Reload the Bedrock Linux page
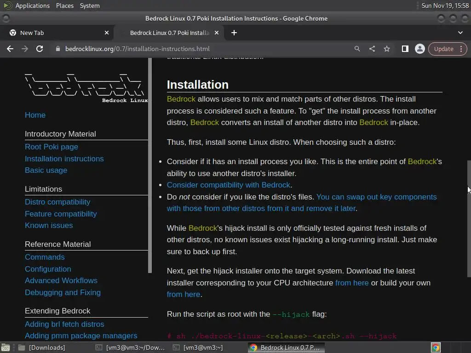Image resolution: width=471 pixels, height=353 pixels. tap(40, 49)
